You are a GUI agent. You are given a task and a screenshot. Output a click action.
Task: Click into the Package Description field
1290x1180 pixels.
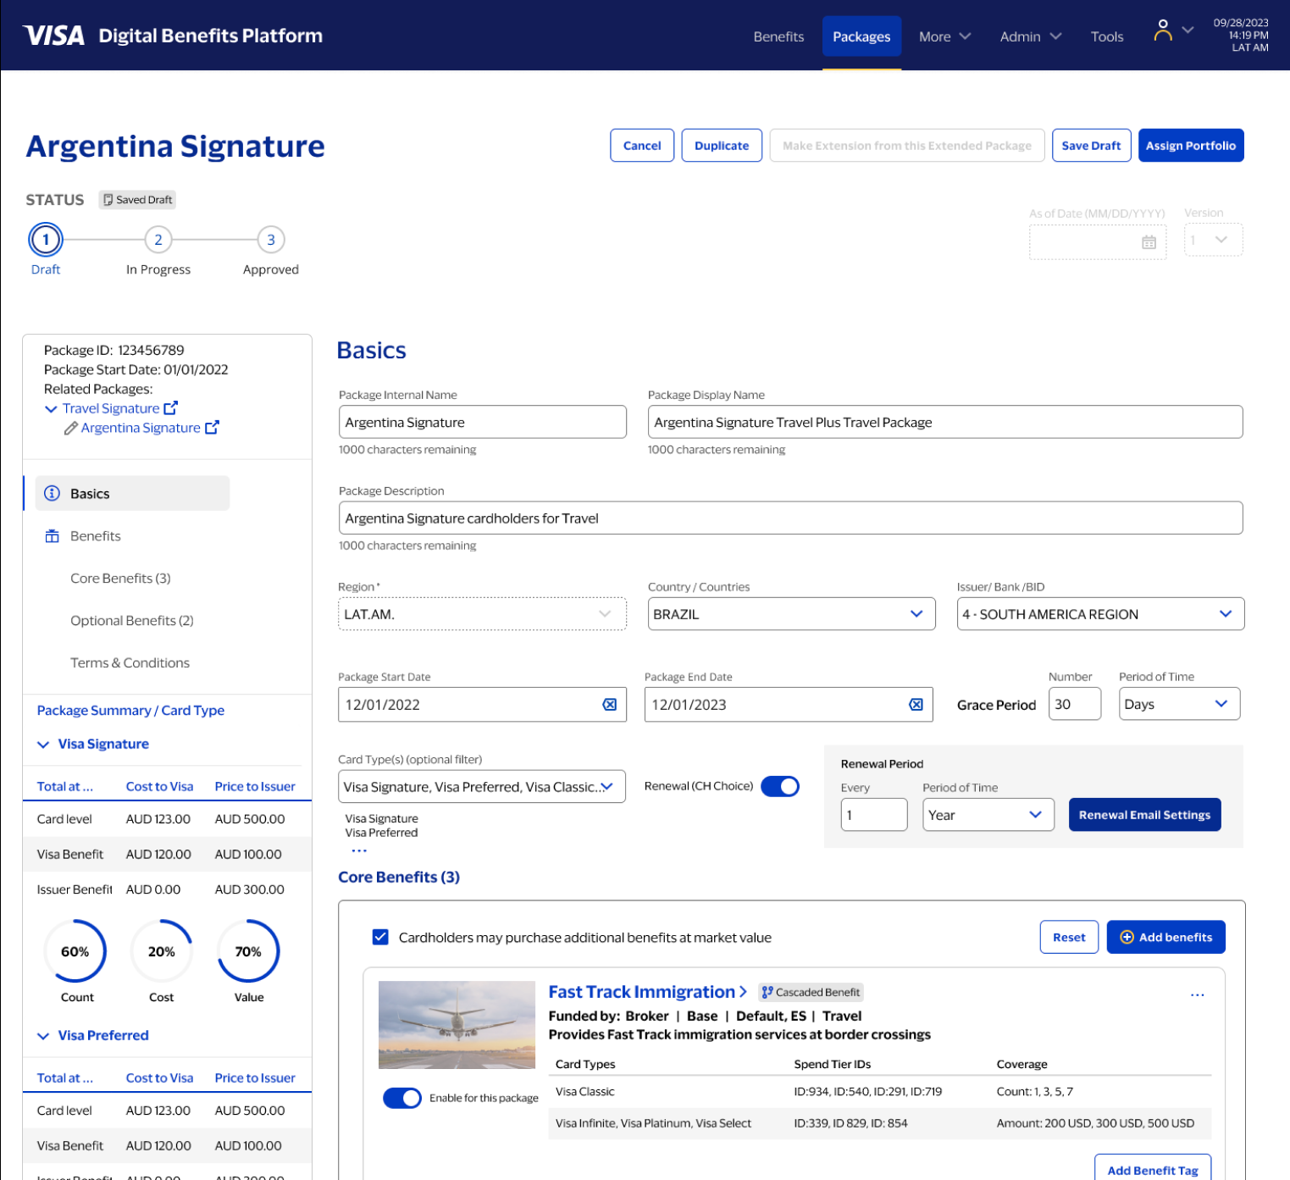(789, 518)
